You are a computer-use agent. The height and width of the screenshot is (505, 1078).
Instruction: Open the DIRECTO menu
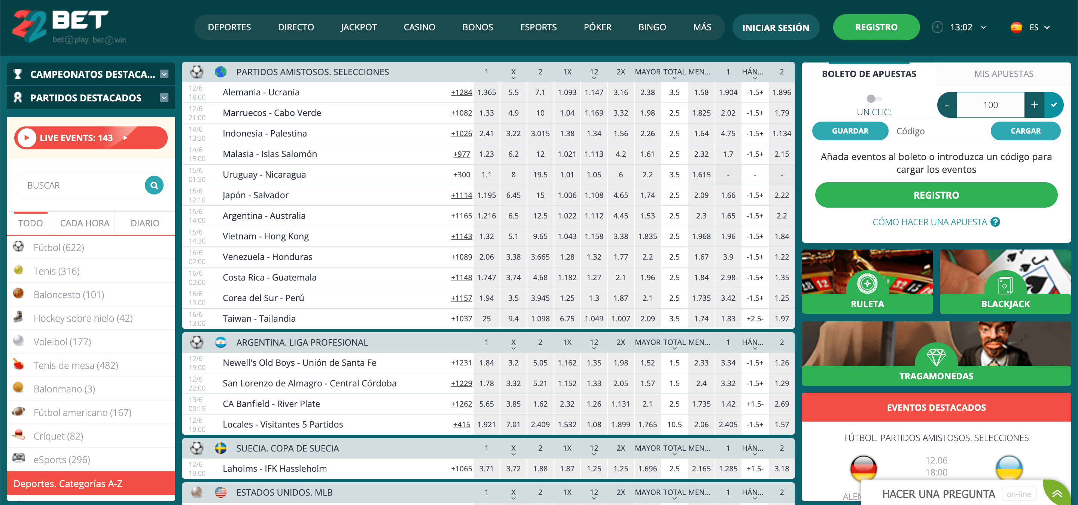click(x=295, y=27)
